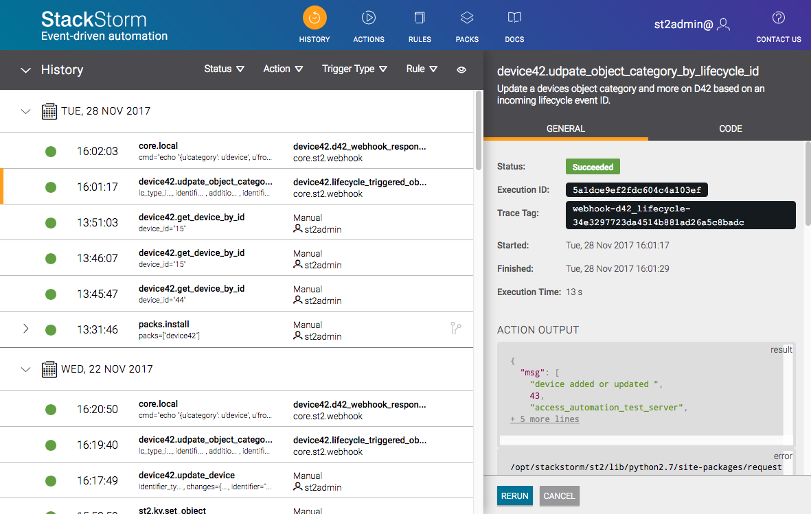Click device42.d42_webhook_respon... rule at 16:20:50
This screenshot has width=811, height=514.
coord(359,405)
